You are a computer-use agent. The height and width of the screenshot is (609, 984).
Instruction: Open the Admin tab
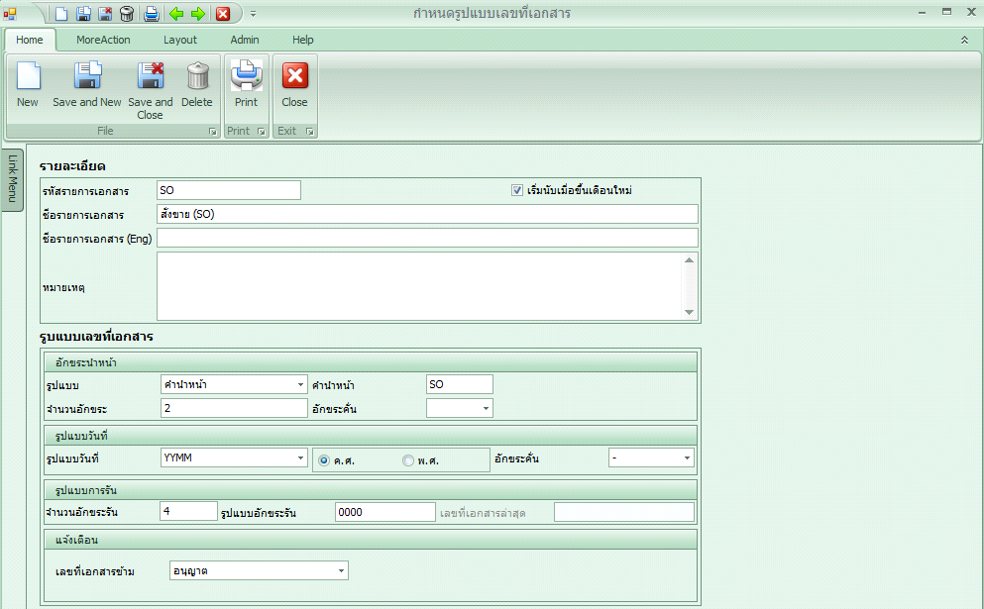point(244,40)
